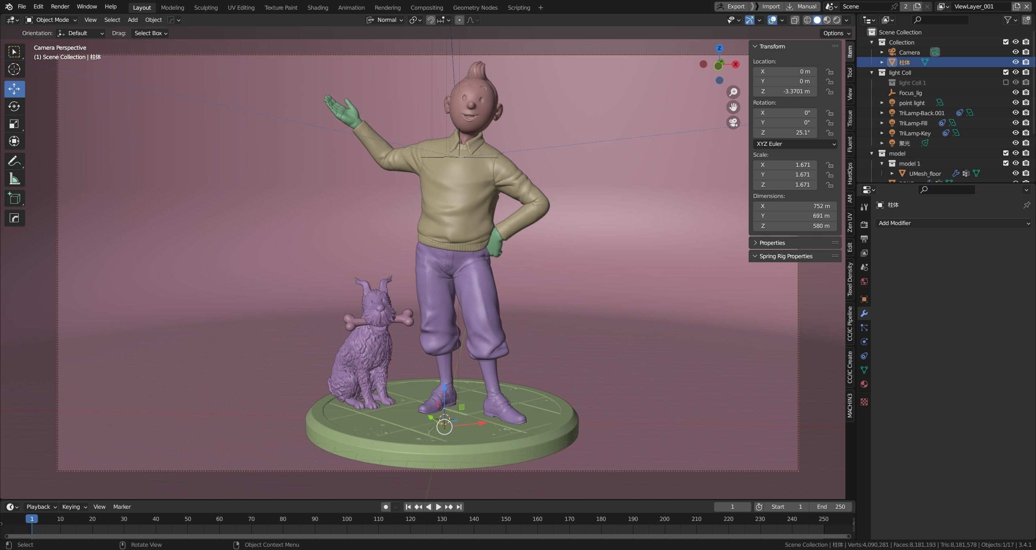Activate the Measure tool

[14, 179]
